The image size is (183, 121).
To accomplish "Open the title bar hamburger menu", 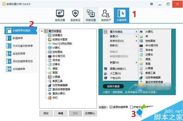I will 152,4.
